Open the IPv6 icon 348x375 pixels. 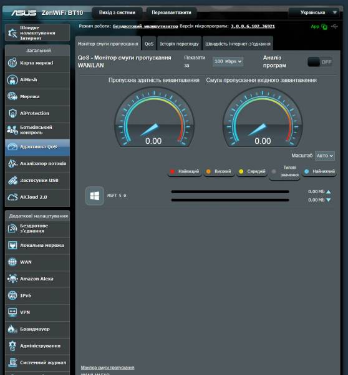coord(12,296)
